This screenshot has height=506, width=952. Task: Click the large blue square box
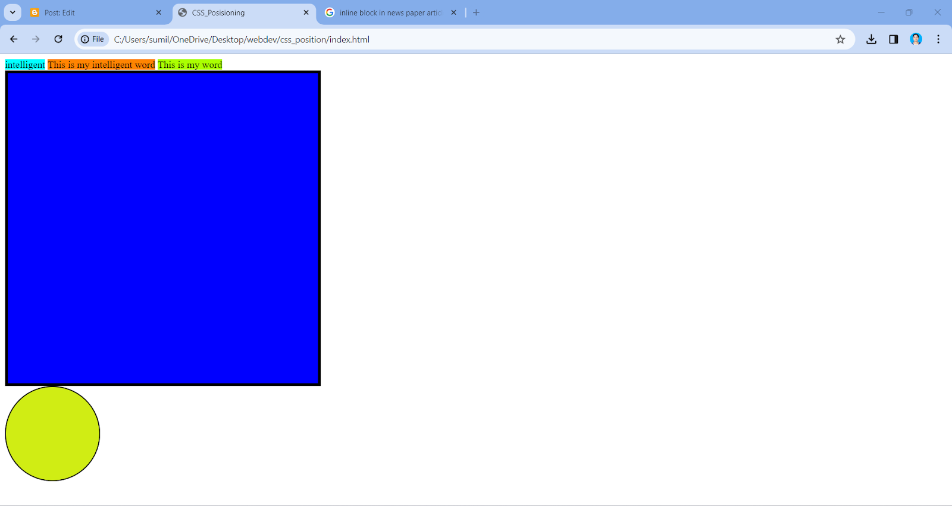click(x=163, y=228)
